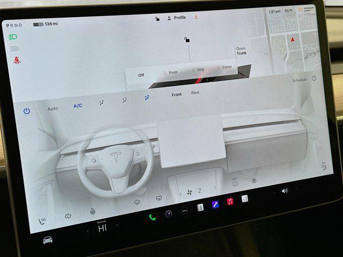Viewport: 343px width, 257px height.
Task: Raise driver temperature with the right chevron
Action: [x=117, y=225]
